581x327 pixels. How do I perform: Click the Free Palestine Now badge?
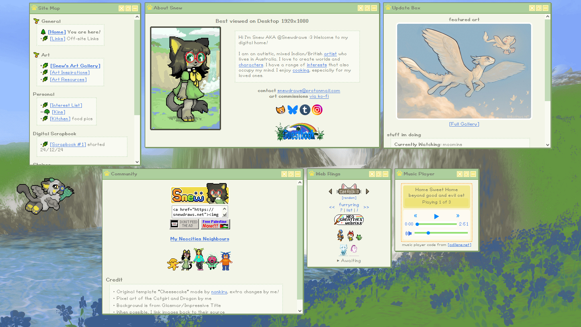click(x=215, y=224)
